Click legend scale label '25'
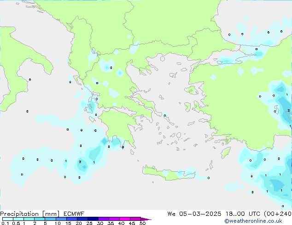The height and width of the screenshot is (225, 292). click(x=89, y=223)
